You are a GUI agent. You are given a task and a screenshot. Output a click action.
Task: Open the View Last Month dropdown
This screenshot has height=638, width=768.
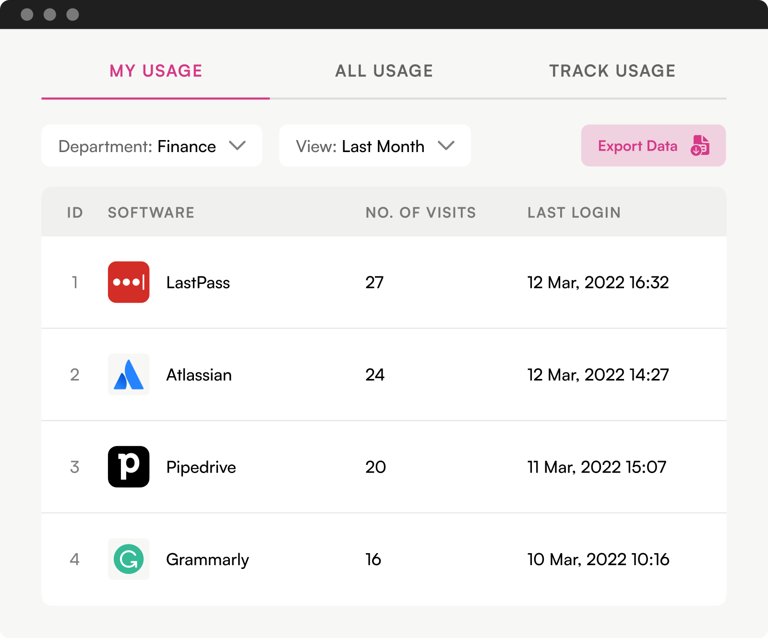click(374, 146)
